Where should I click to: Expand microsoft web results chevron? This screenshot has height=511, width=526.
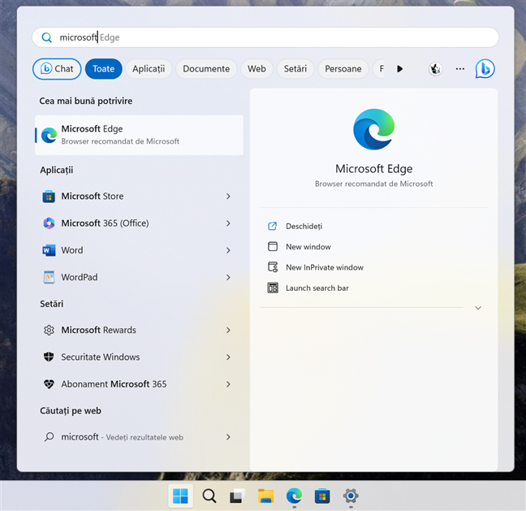pos(228,437)
